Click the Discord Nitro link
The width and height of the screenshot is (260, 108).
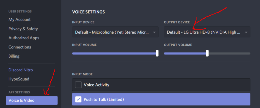click(21, 70)
